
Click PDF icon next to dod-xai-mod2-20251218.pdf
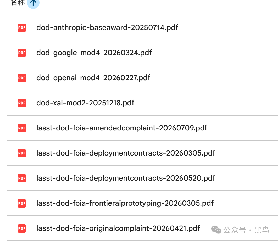tap(22, 103)
